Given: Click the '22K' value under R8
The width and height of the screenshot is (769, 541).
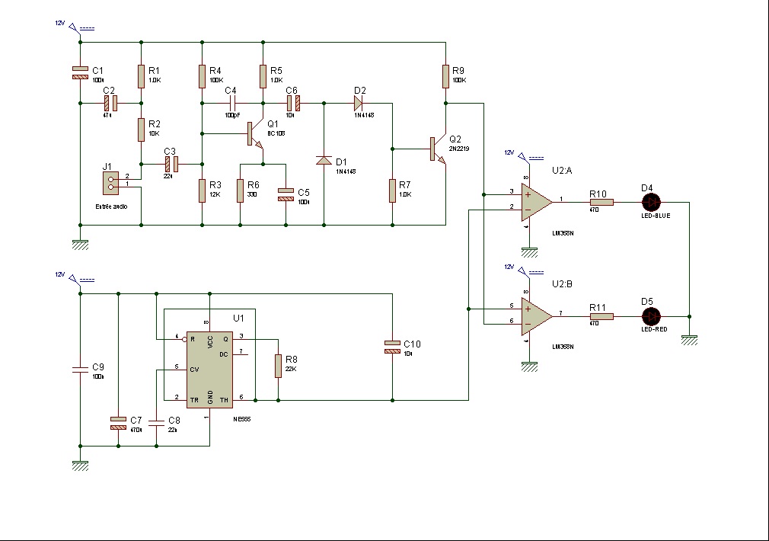Looking at the screenshot, I should pos(291,370).
